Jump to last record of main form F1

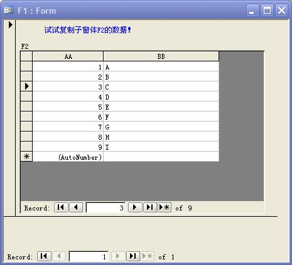[x=133, y=256]
